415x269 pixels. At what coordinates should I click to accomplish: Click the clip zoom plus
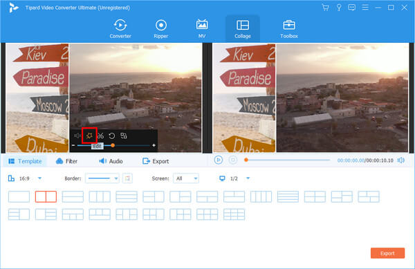click(x=154, y=145)
